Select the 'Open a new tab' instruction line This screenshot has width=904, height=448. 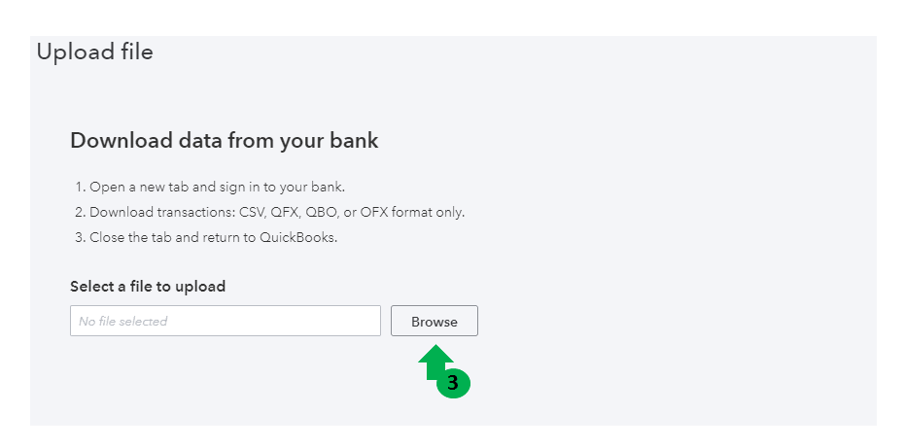(209, 188)
